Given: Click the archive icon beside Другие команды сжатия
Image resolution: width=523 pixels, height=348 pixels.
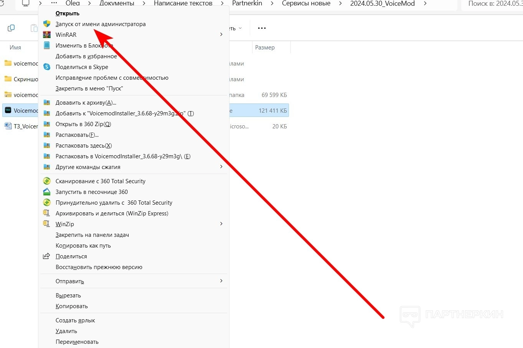Looking at the screenshot, I should [47, 167].
